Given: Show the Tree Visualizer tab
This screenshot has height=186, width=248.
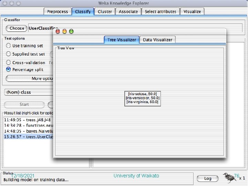Looking at the screenshot, I should [x=122, y=40].
